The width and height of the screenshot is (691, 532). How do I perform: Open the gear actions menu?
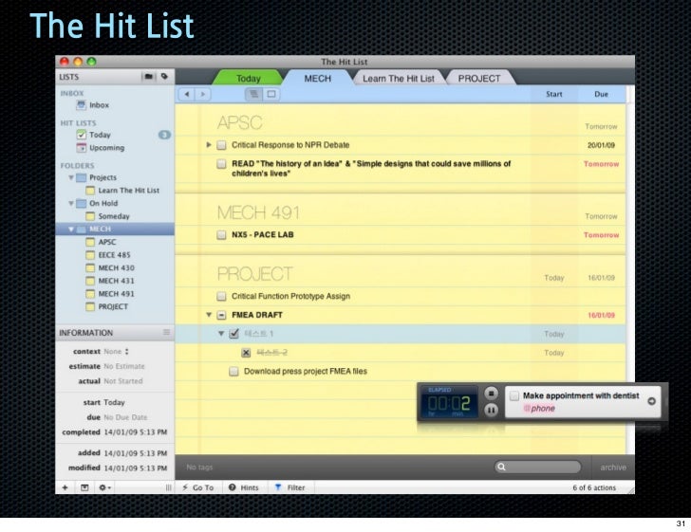(104, 487)
